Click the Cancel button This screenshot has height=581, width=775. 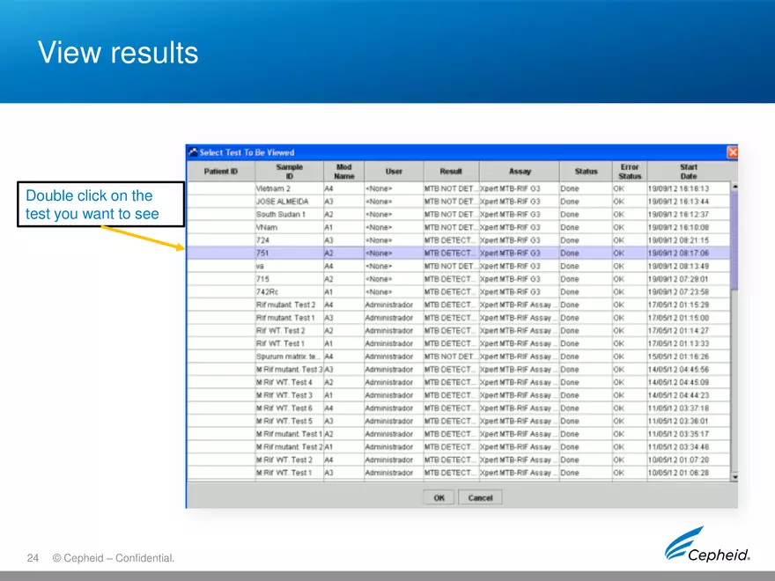(x=480, y=496)
